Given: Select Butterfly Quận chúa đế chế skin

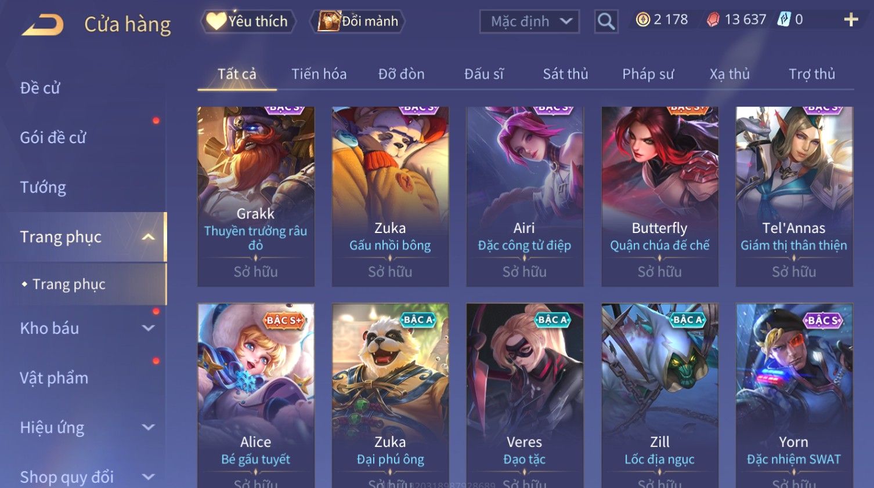Looking at the screenshot, I should pos(659,196).
